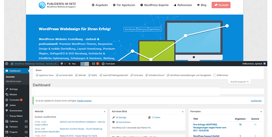The image size is (272, 137).
Task: Click the Webdesign tag on the hero banner
Action: 155,29
